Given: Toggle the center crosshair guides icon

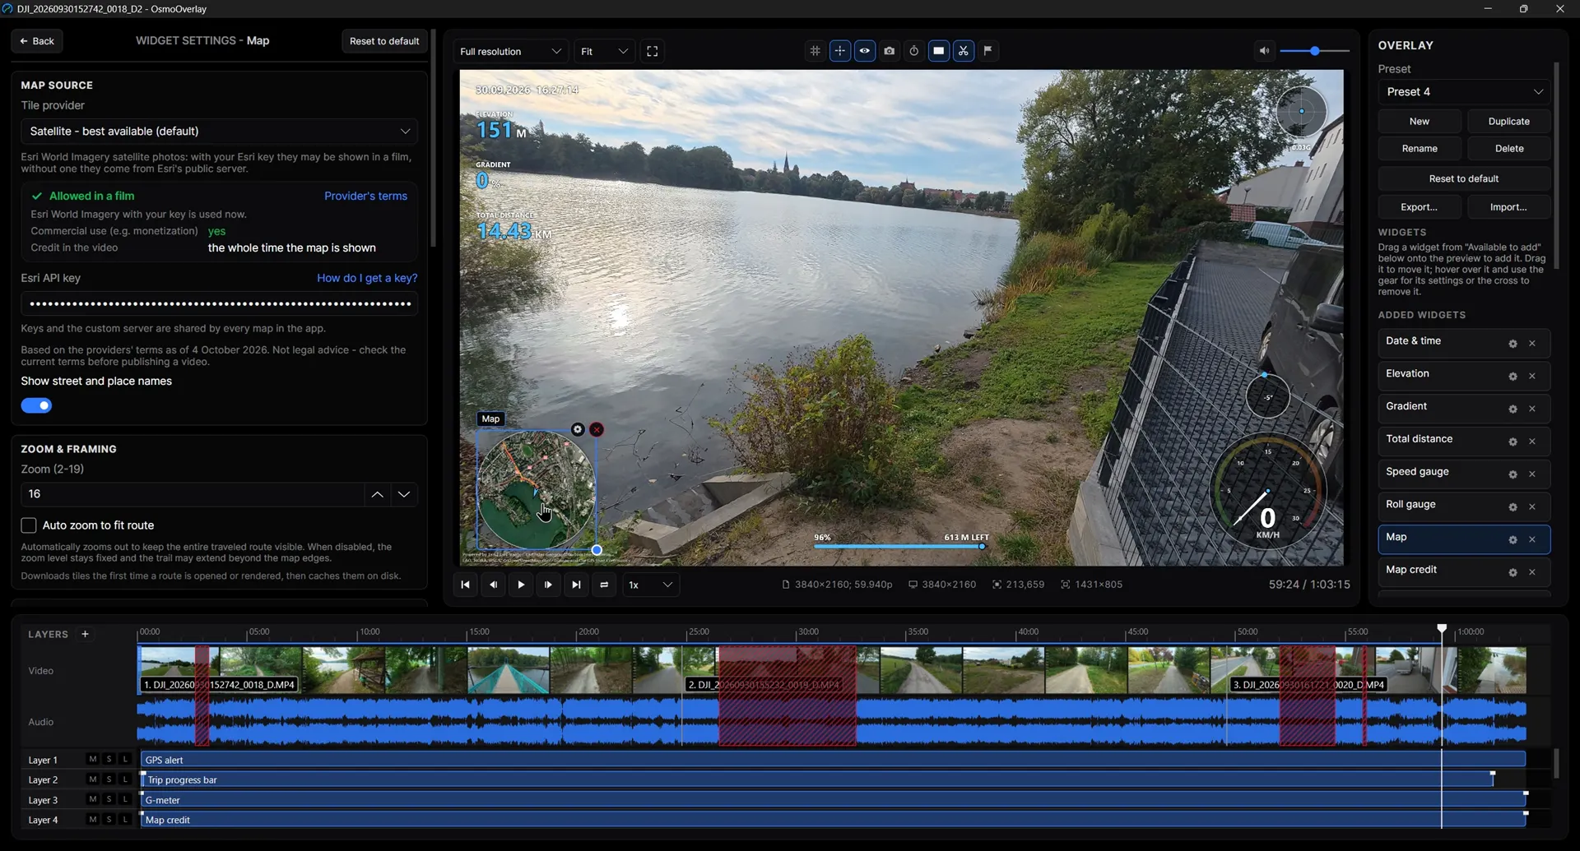Looking at the screenshot, I should point(839,51).
